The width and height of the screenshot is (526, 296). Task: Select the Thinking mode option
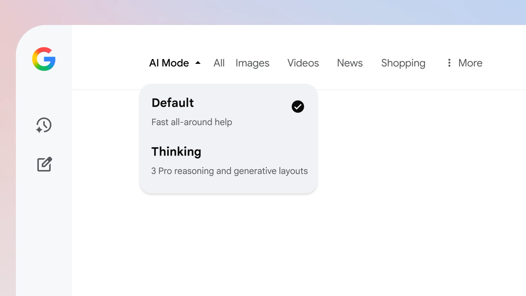(176, 152)
